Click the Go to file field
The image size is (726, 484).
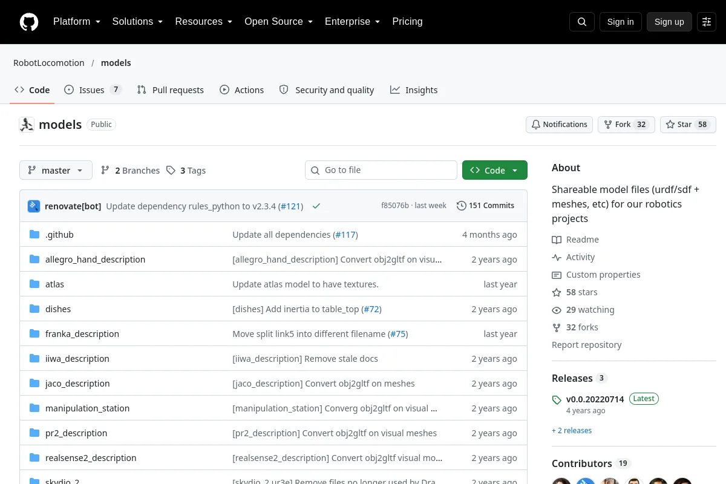381,170
